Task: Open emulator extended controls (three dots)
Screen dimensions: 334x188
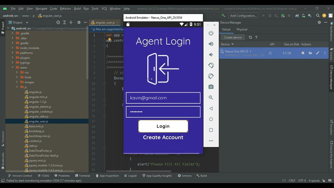Action: 211,141
